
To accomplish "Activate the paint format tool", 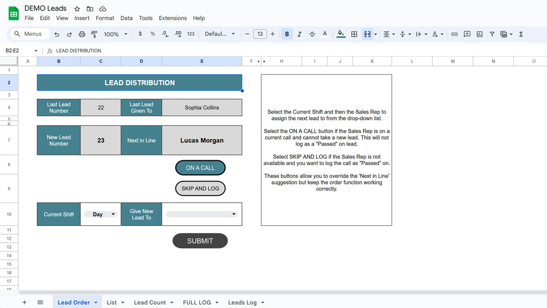I will (94, 34).
